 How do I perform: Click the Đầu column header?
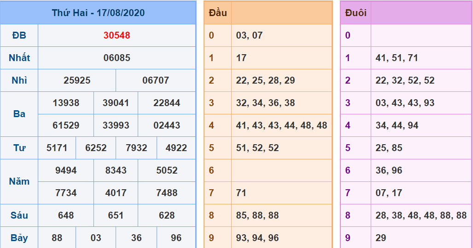218,13
